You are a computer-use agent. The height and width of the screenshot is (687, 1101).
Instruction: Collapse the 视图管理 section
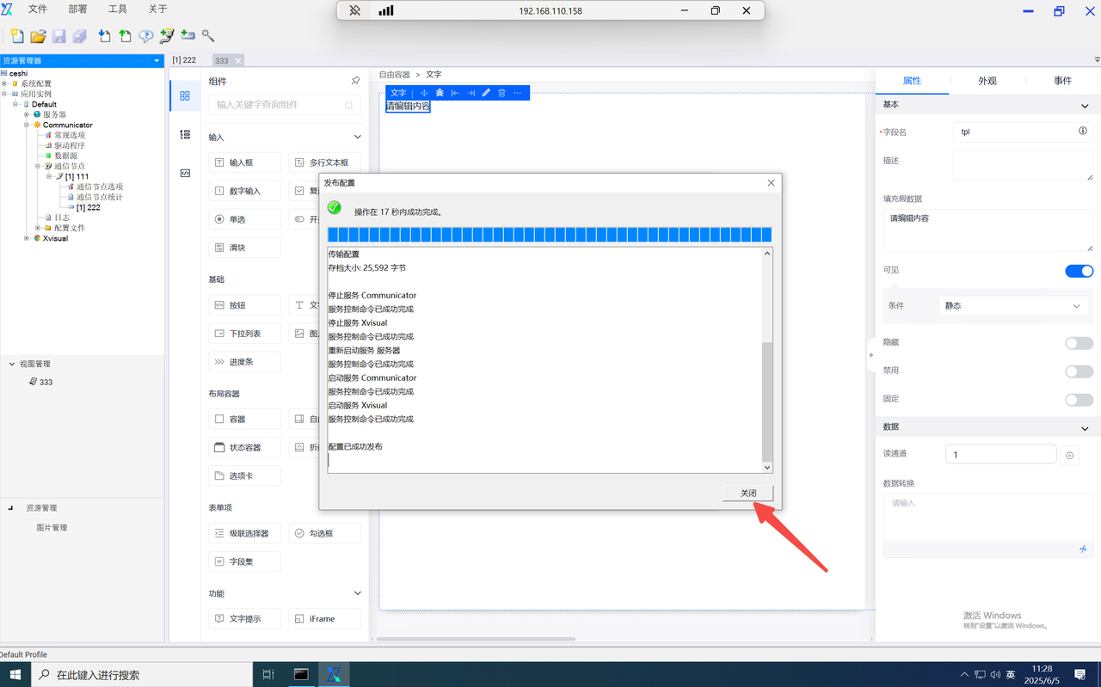pos(12,364)
